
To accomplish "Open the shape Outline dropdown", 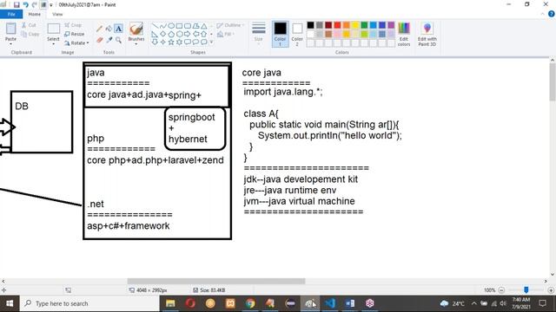I will [230, 25].
